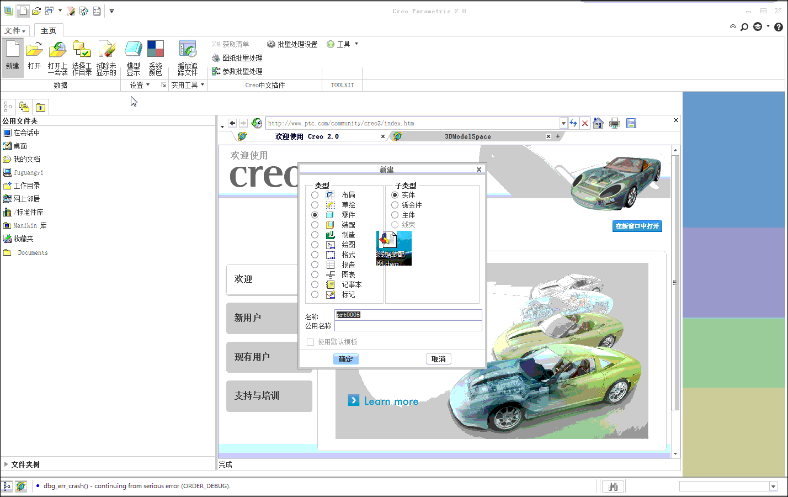Select 制造 type radio button
Image resolution: width=788 pixels, height=497 pixels.
(315, 235)
